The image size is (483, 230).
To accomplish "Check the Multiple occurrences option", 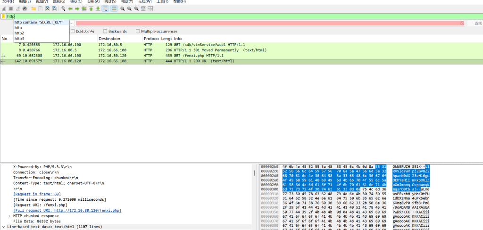I will point(138,31).
